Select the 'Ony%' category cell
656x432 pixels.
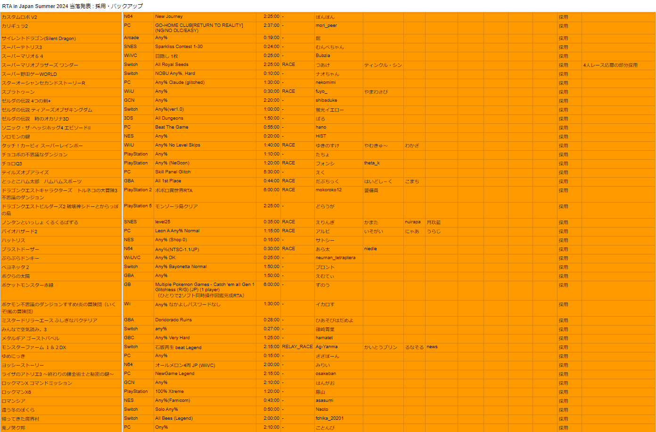click(x=205, y=428)
